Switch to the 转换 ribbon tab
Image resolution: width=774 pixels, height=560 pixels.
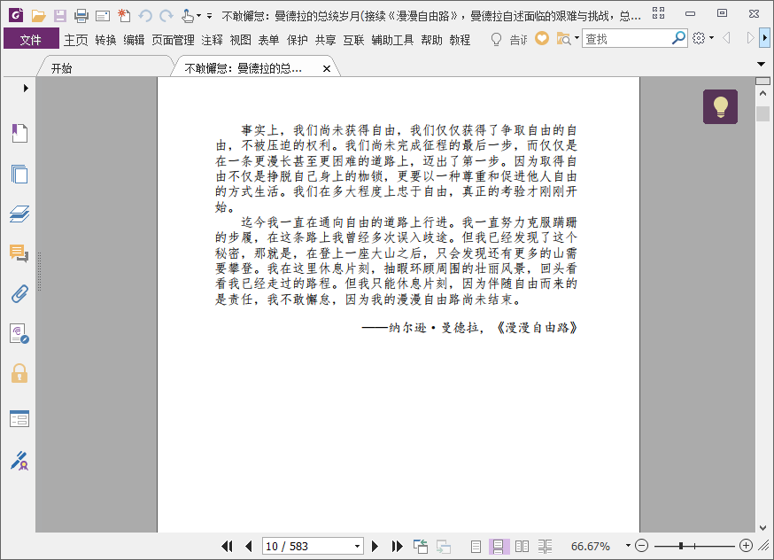[x=105, y=40]
